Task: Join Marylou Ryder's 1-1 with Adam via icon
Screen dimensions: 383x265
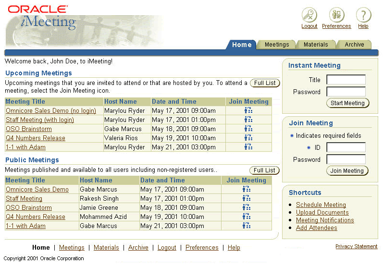Action: pyautogui.click(x=248, y=147)
